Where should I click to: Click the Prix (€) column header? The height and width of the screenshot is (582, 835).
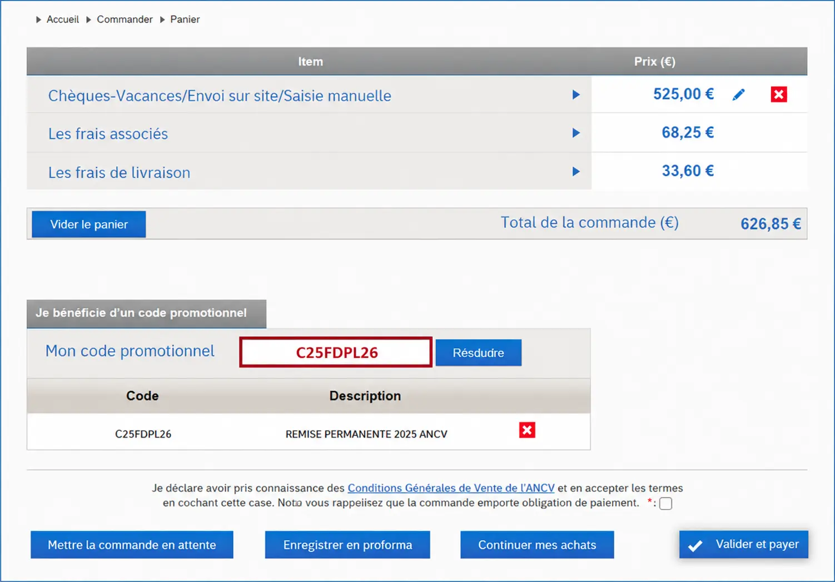click(655, 62)
